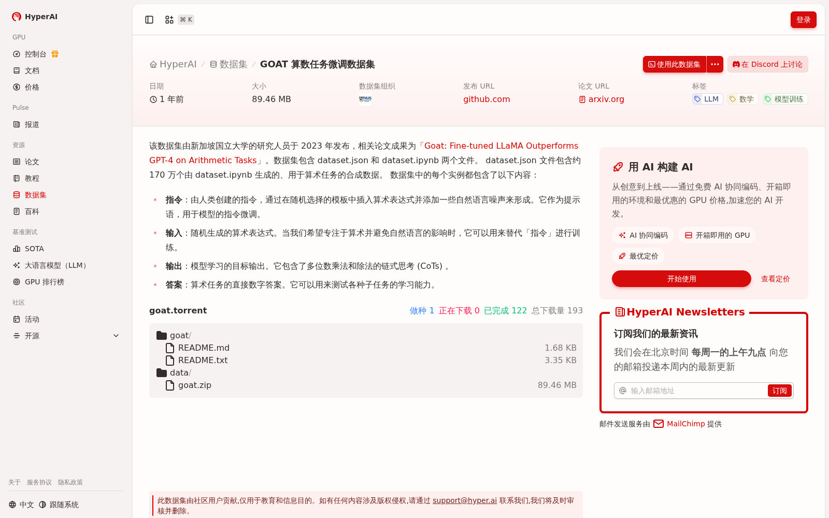Click the 查看定价 link
This screenshot has height=518, width=829.
click(x=775, y=279)
